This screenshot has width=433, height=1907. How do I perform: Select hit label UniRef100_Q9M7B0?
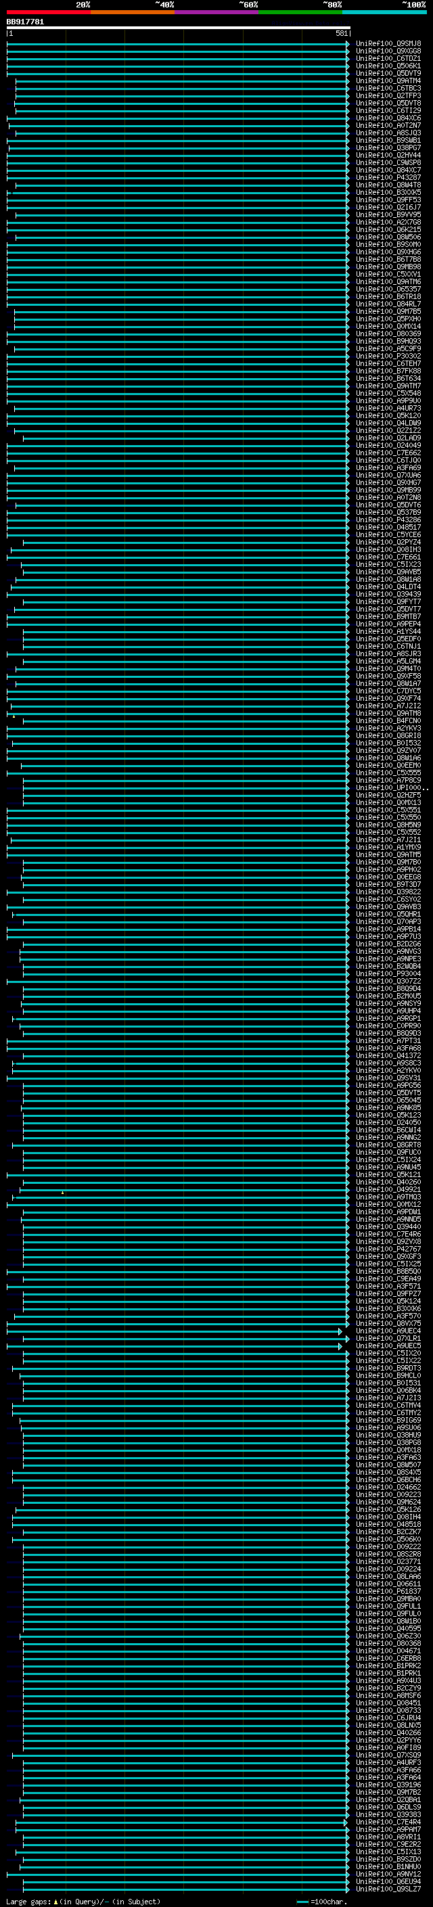click(388, 863)
